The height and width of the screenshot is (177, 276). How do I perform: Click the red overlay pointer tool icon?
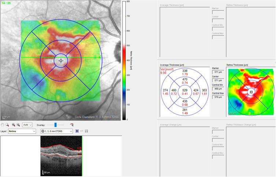tap(71, 125)
